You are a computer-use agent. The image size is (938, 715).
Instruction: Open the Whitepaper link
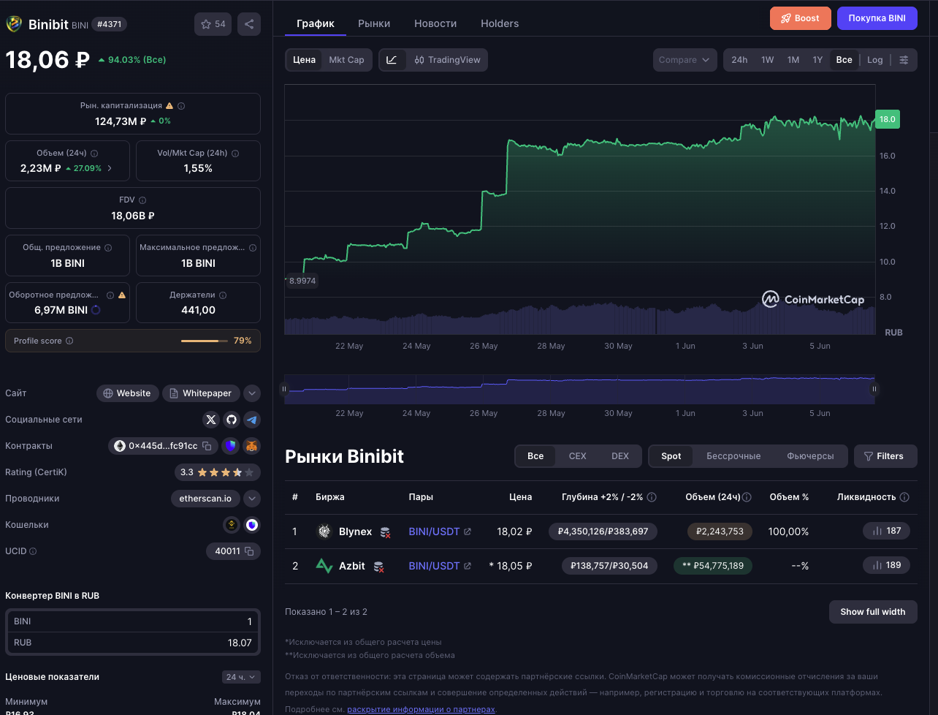[x=201, y=393]
